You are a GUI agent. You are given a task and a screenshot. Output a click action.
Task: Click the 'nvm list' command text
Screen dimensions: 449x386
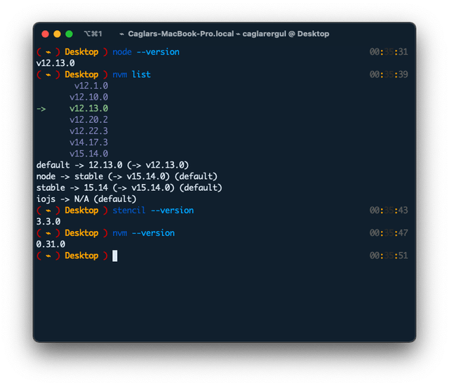click(131, 74)
